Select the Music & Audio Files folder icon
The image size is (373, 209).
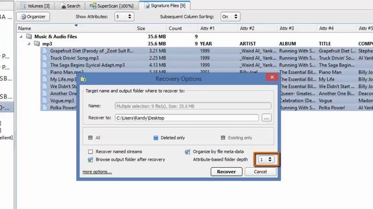point(29,36)
